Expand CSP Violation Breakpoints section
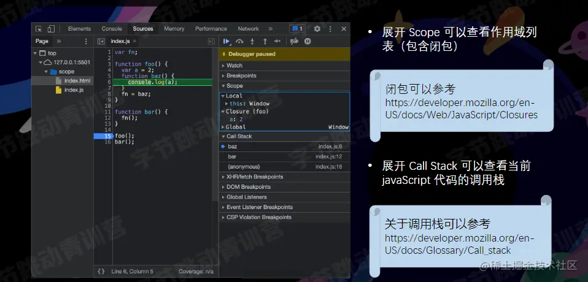The height and width of the screenshot is (282, 588). click(284, 217)
